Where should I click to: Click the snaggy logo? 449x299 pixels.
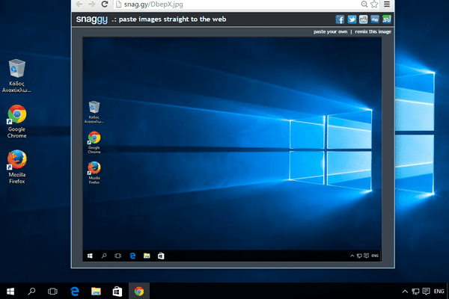coord(91,19)
